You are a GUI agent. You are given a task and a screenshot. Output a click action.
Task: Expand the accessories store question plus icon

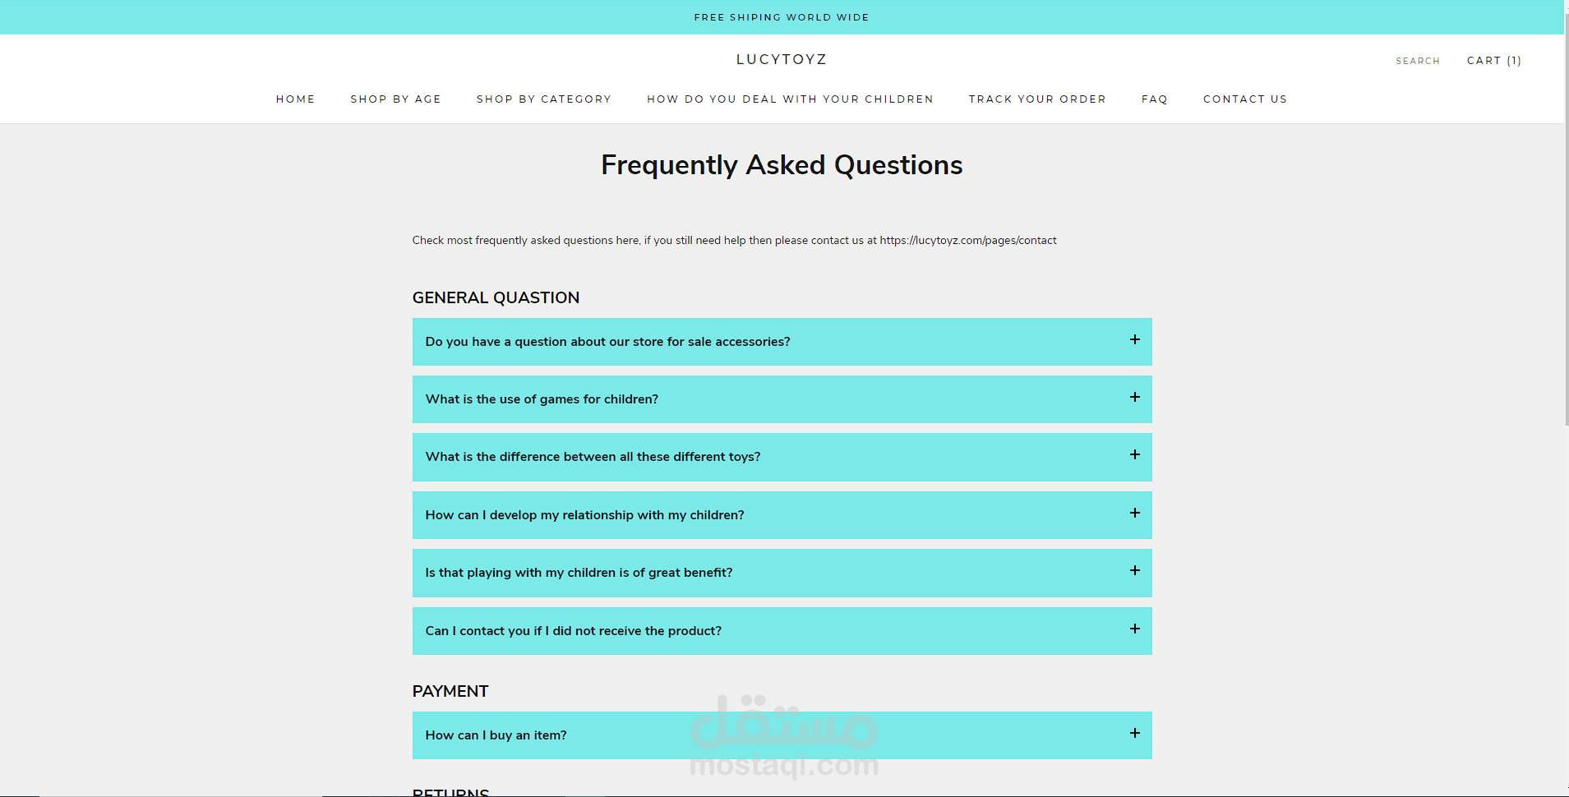(1134, 340)
